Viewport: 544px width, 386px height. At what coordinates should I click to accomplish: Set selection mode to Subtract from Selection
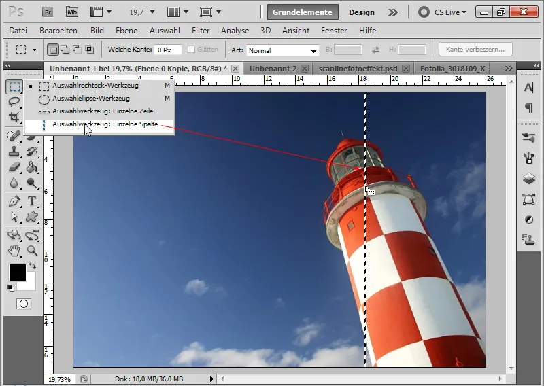tap(77, 50)
